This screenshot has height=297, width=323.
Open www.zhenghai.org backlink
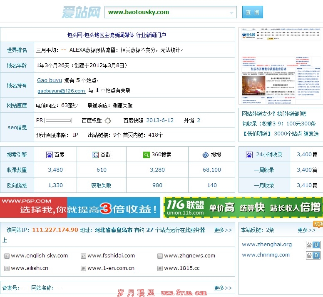click(x=267, y=245)
